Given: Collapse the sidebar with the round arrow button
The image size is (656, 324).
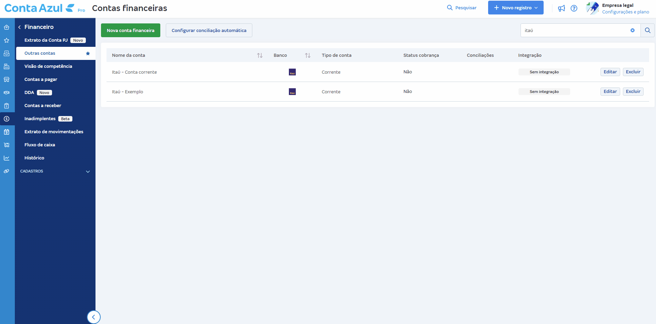Looking at the screenshot, I should pos(93,317).
